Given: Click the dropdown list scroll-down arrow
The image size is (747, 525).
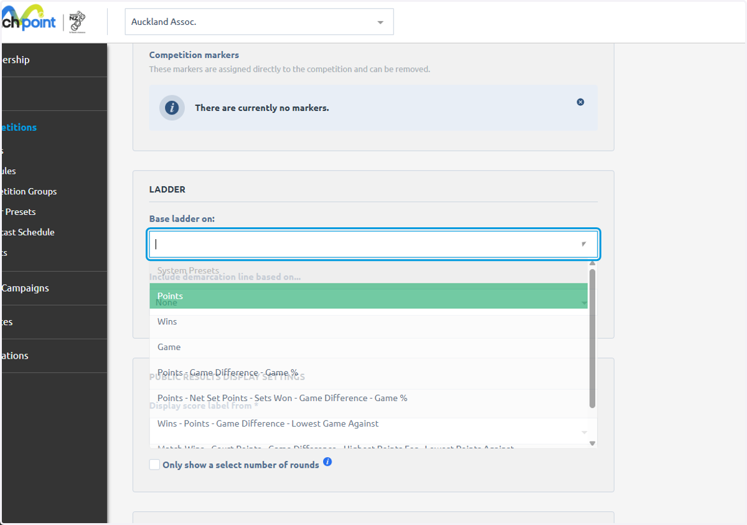Looking at the screenshot, I should tap(592, 443).
